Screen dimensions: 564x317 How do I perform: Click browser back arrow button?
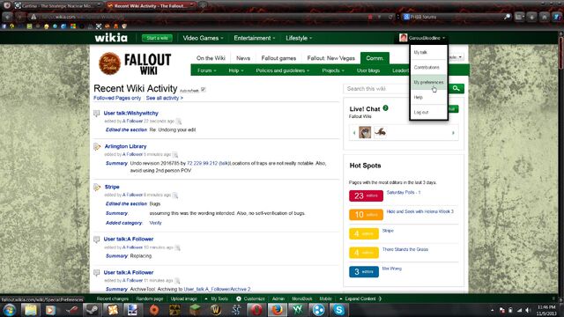point(7,17)
